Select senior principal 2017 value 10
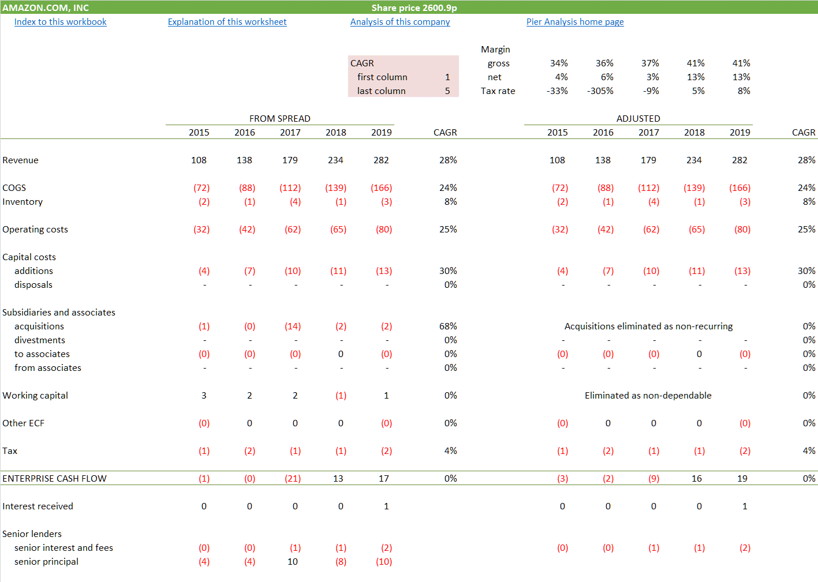Image resolution: width=818 pixels, height=582 pixels. [293, 562]
